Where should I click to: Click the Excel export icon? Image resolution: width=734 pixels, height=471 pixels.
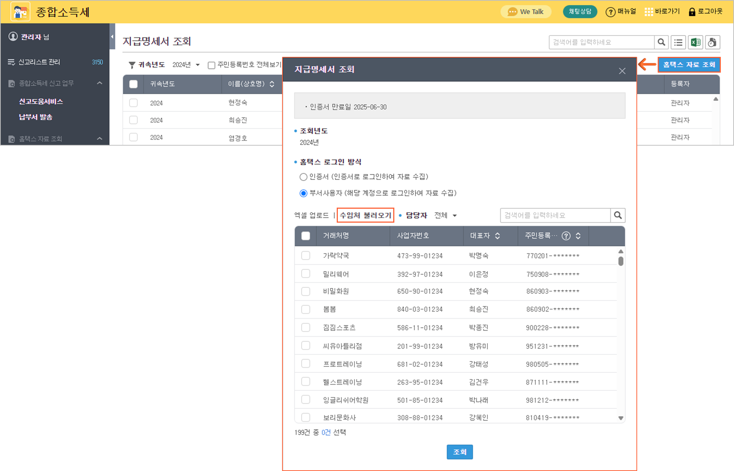click(695, 43)
